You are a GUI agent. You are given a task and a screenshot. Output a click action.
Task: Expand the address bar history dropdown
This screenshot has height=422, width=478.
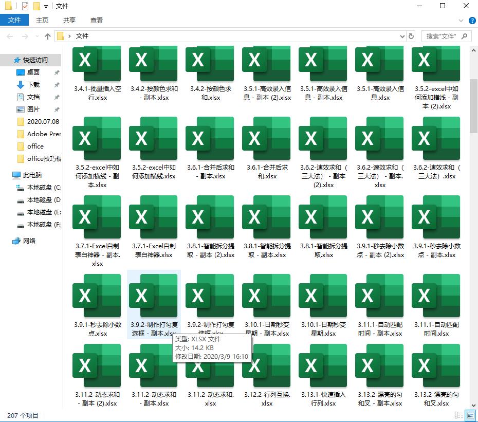(x=402, y=36)
